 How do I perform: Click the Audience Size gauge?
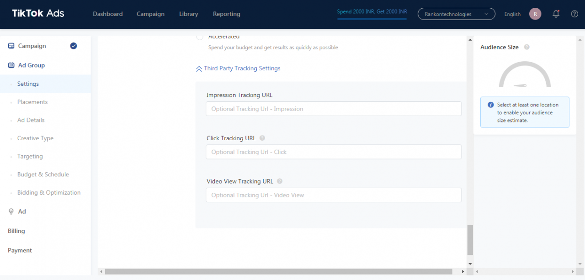click(x=525, y=75)
